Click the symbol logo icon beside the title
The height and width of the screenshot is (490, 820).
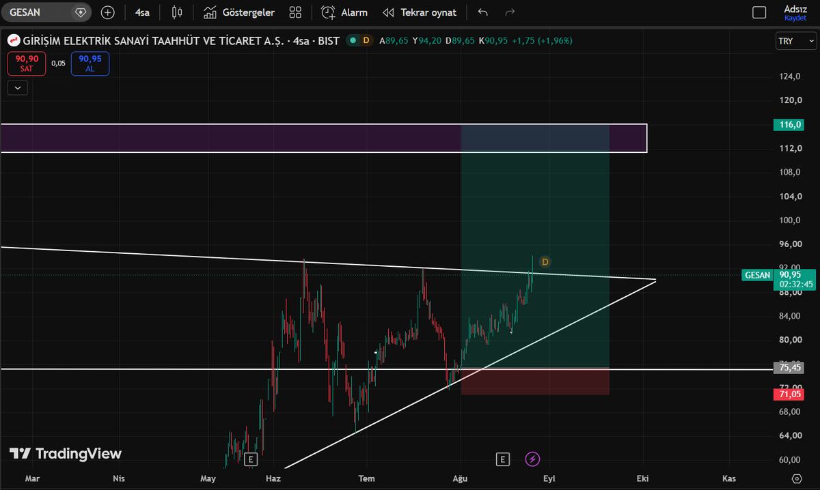tap(14, 41)
